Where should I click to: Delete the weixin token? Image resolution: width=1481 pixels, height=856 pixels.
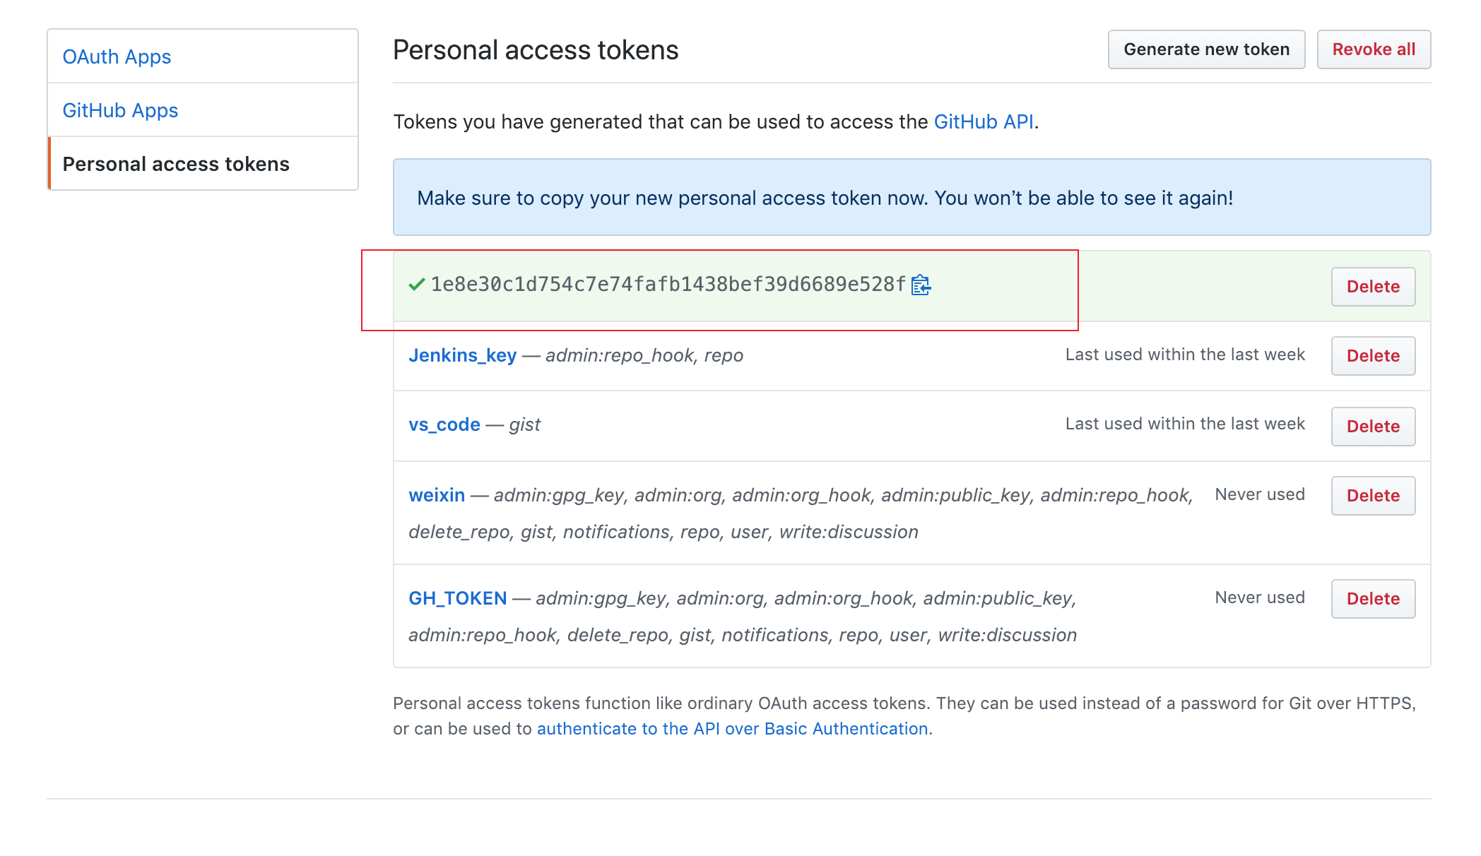(x=1373, y=496)
